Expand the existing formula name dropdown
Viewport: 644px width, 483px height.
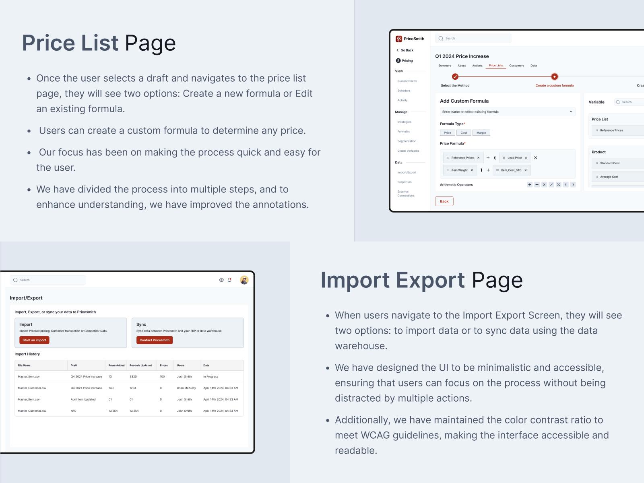point(571,112)
